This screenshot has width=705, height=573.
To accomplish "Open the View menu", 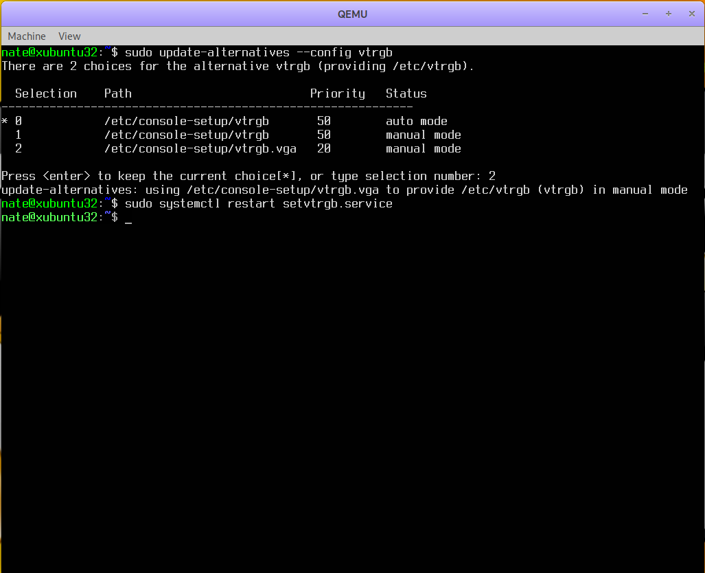I will (69, 36).
